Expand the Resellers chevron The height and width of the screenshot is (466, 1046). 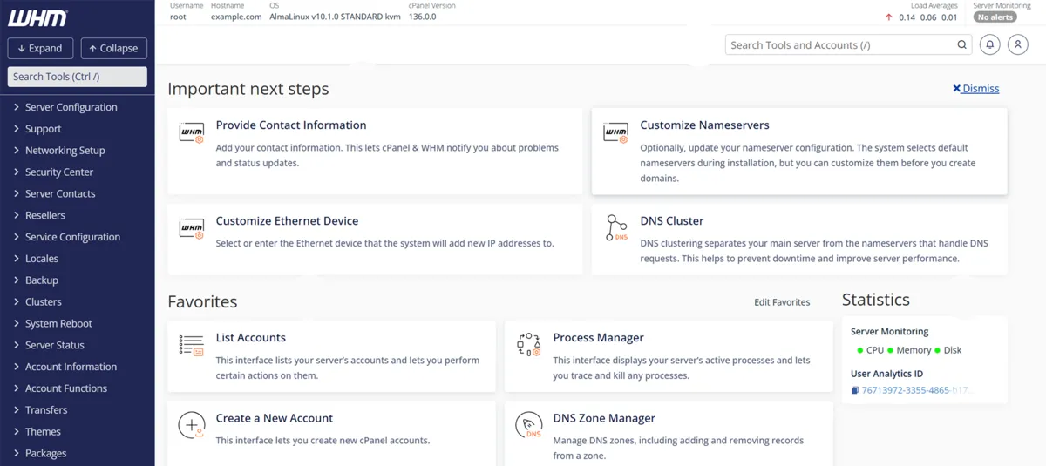[x=16, y=215]
